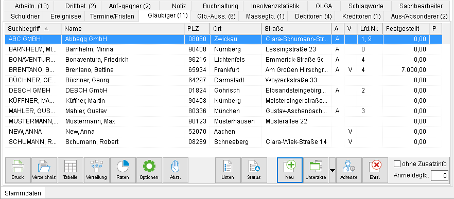Click the Status icon button
454x199 pixels.
click(x=254, y=170)
